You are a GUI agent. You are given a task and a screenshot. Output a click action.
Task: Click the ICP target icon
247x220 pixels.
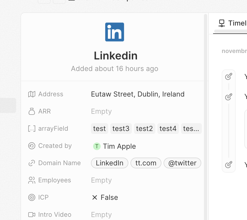[x=32, y=197]
